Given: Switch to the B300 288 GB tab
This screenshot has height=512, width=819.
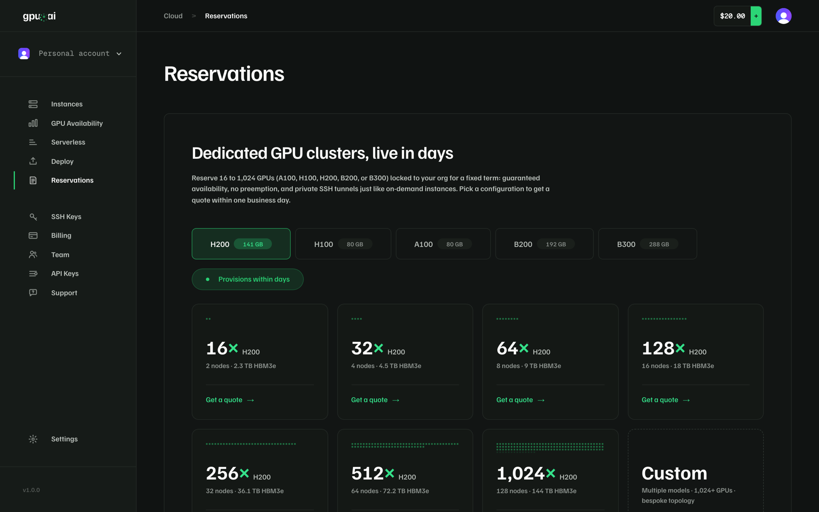Looking at the screenshot, I should [x=647, y=244].
